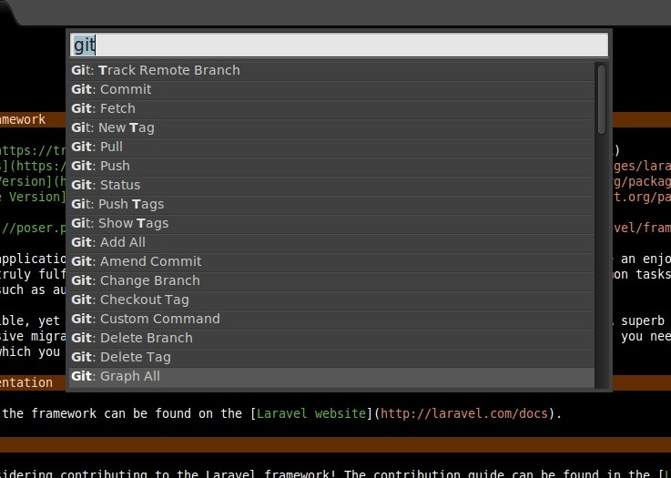This screenshot has width=671, height=478.
Task: Open Git: Status command
Action: [x=331, y=185]
